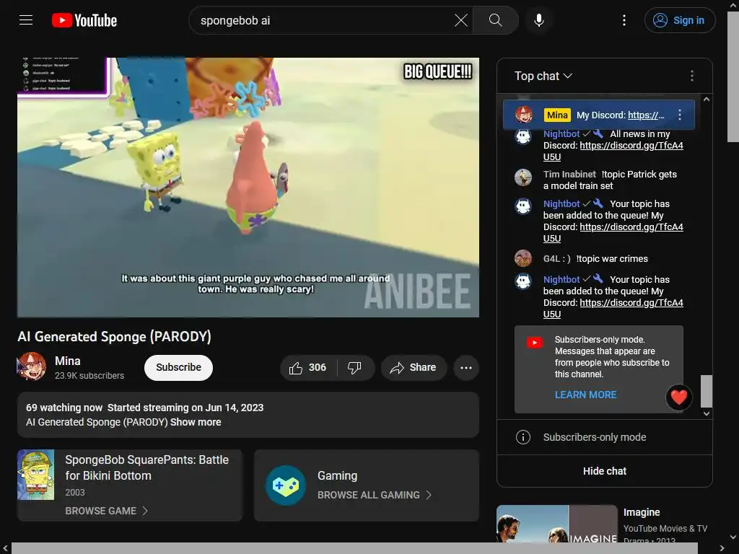Click the horizontal page scrollbar
The width and height of the screenshot is (739, 554).
[x=354, y=548]
